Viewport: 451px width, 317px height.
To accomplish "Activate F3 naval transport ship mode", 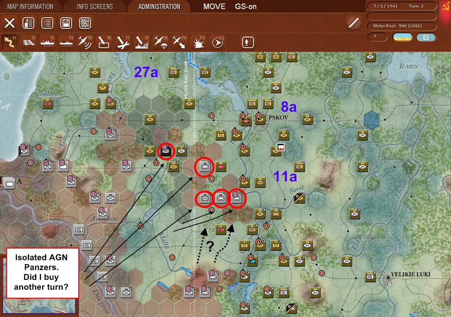I will [48, 42].
